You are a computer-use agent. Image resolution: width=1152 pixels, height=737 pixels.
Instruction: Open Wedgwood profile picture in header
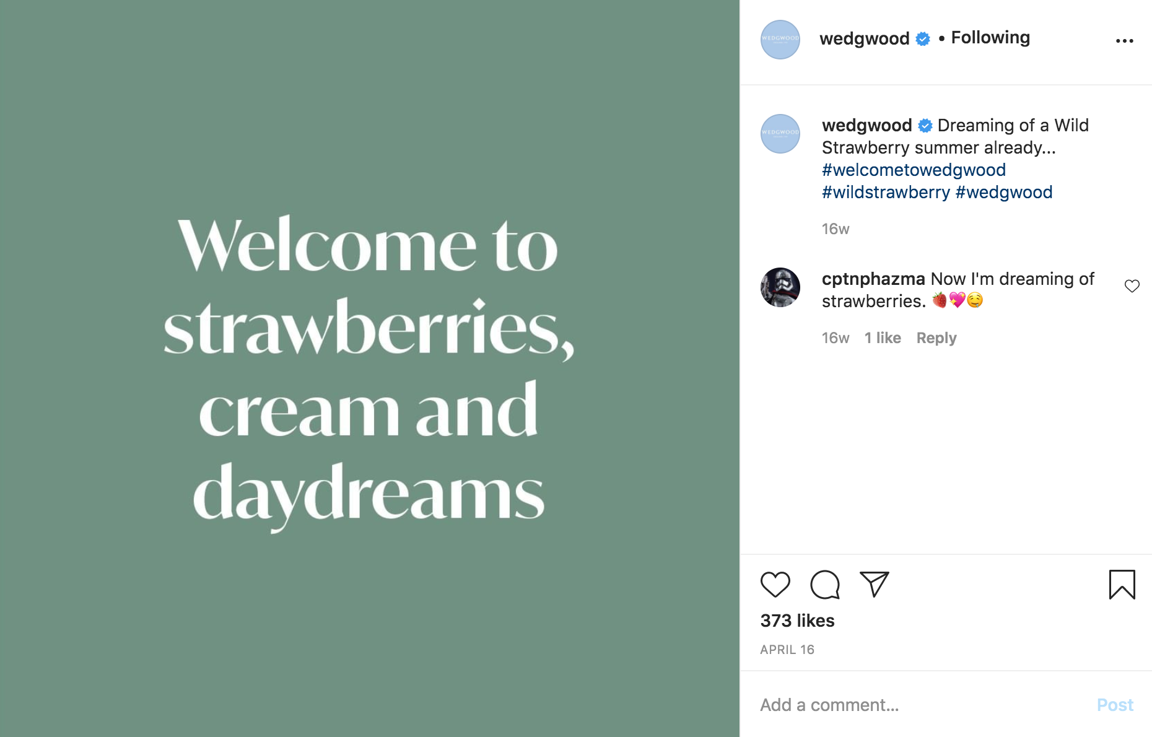[780, 40]
